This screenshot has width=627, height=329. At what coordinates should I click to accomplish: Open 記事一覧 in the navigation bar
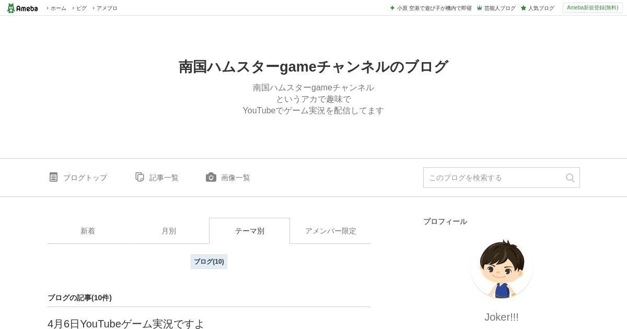click(164, 178)
